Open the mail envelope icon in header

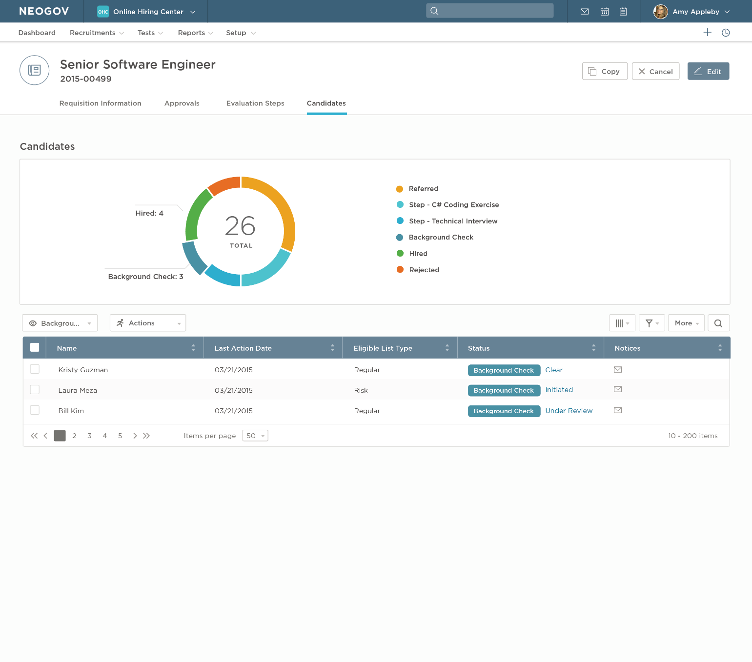pyautogui.click(x=584, y=12)
